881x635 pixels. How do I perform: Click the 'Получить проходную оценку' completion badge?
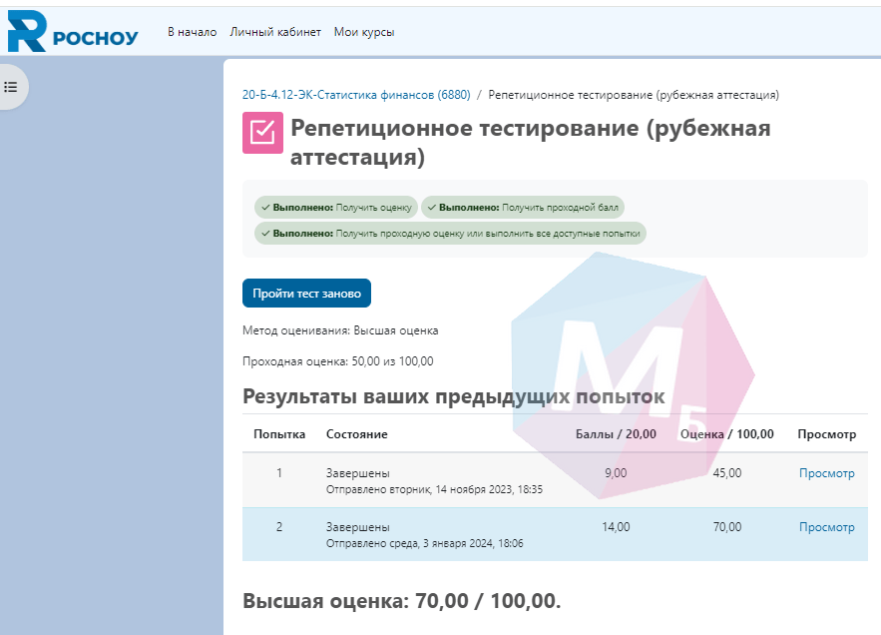click(x=450, y=234)
